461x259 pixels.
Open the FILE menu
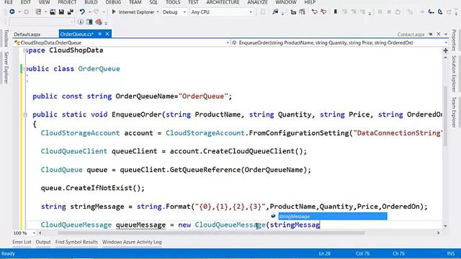tap(9, 2)
